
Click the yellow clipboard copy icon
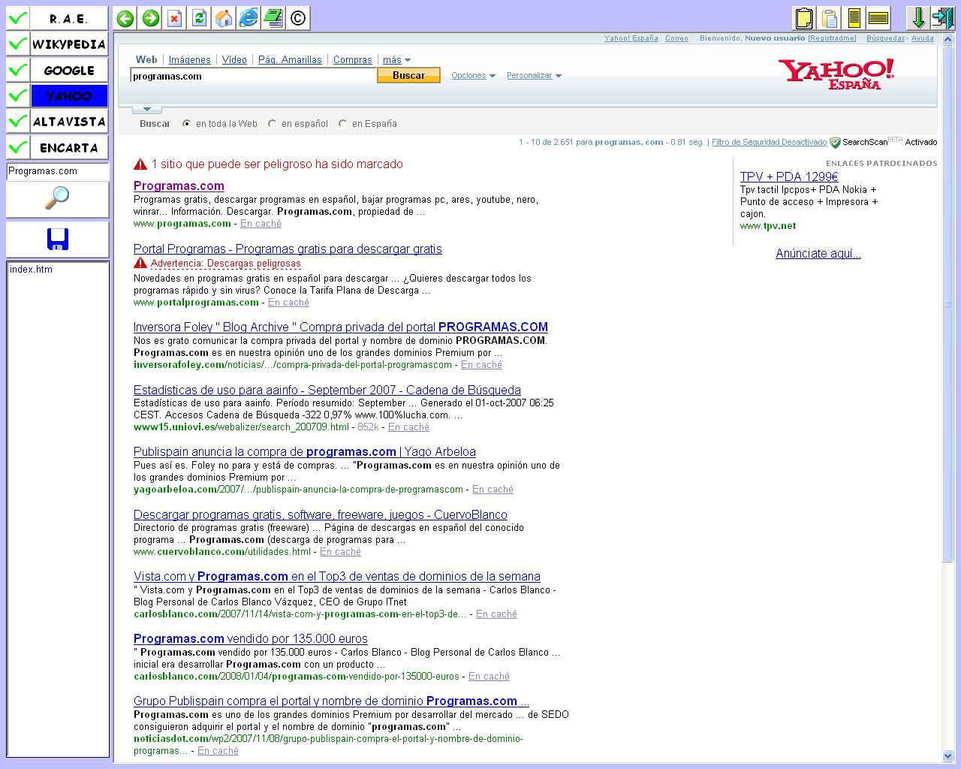click(805, 18)
